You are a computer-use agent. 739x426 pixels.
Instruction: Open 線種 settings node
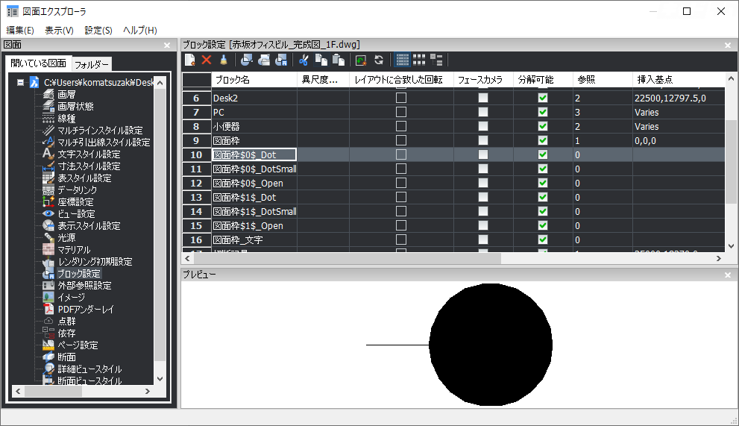pos(66,119)
